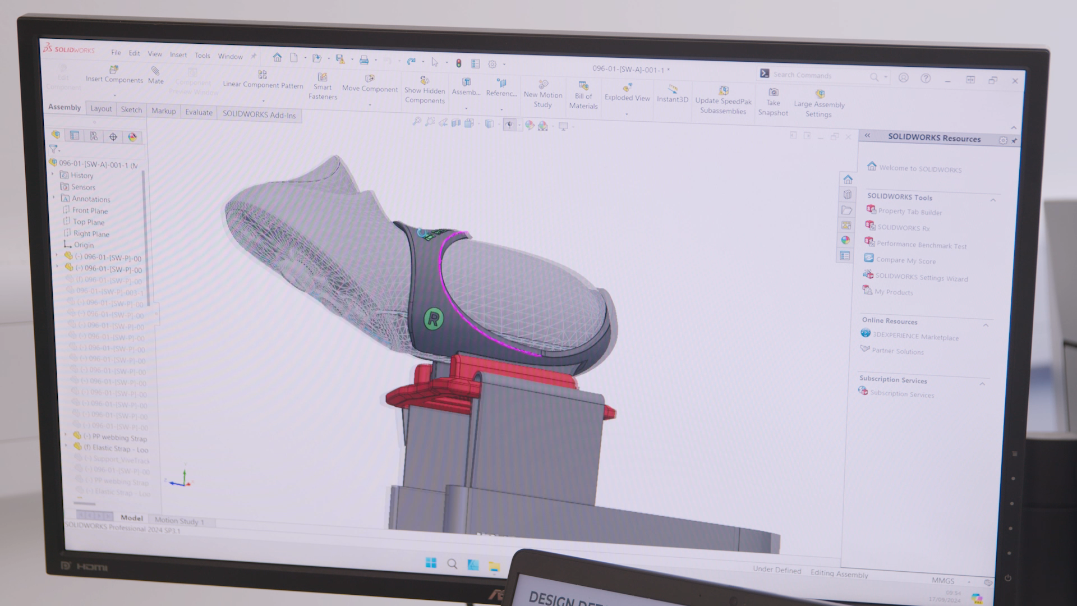
Task: Open Custom Properties icon in task pane
Action: click(845, 256)
